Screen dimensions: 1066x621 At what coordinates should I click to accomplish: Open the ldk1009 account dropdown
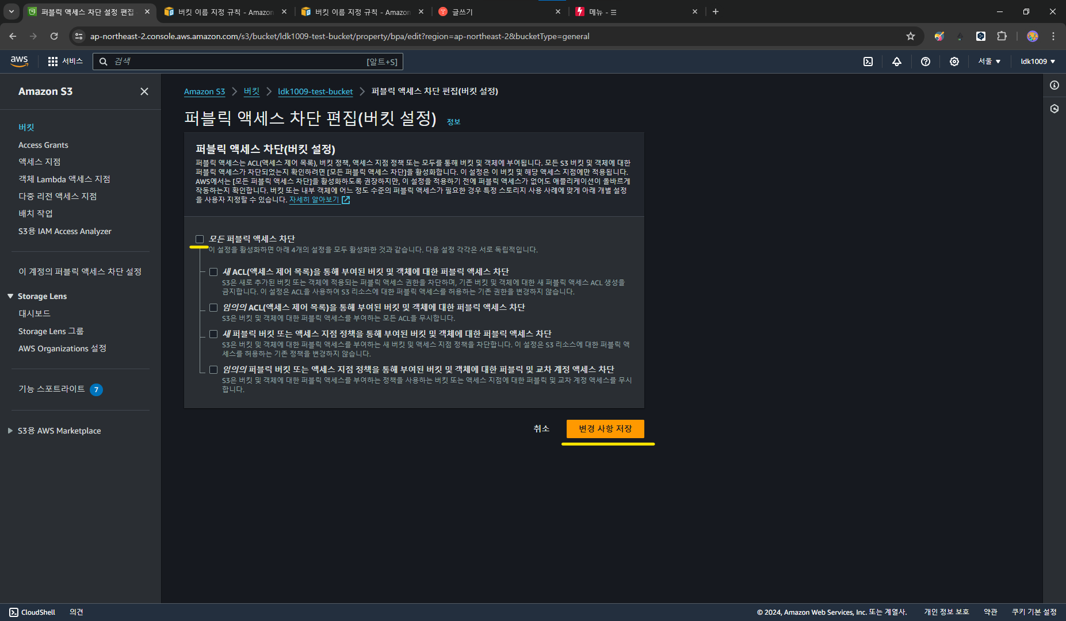tap(1038, 62)
